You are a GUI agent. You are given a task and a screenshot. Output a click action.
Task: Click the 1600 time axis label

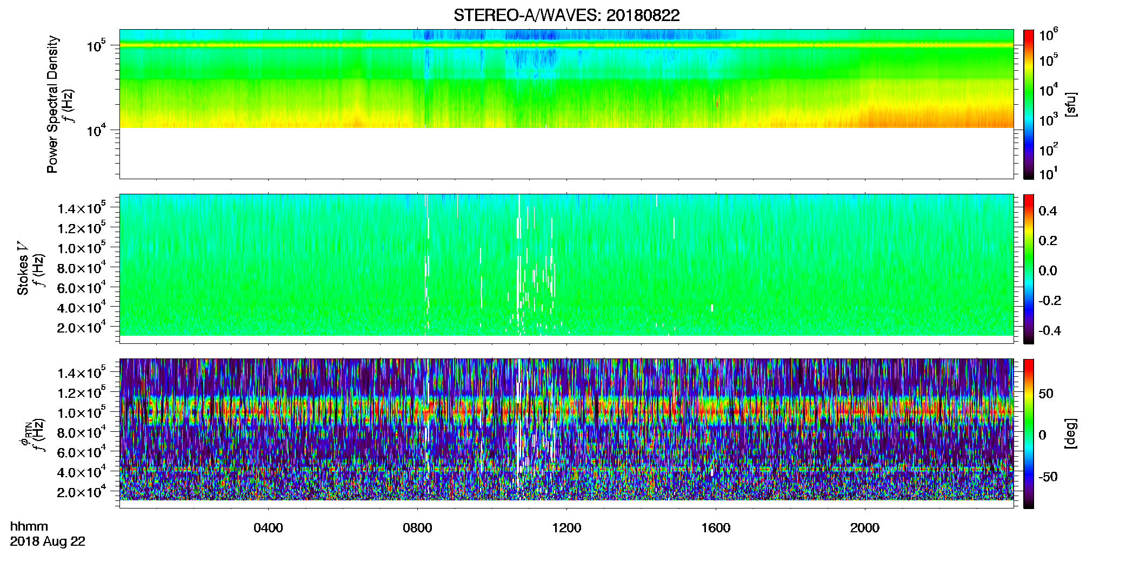[x=716, y=528]
